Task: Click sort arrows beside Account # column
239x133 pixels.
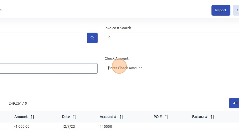Action: coord(121,117)
